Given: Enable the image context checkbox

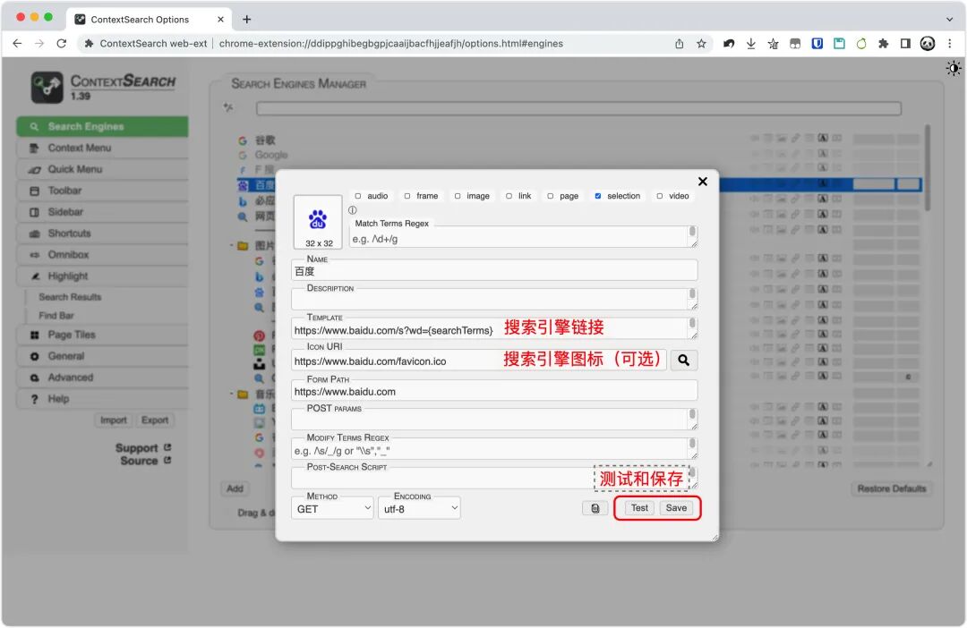Looking at the screenshot, I should (457, 196).
